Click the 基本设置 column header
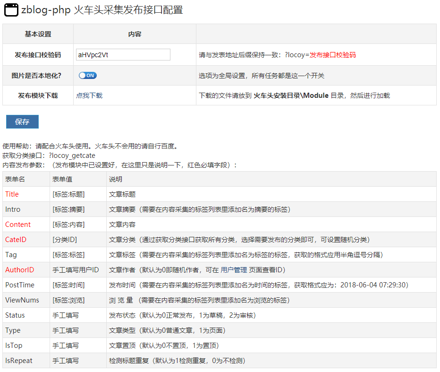Screen dimensions: 440x372 coord(38,34)
